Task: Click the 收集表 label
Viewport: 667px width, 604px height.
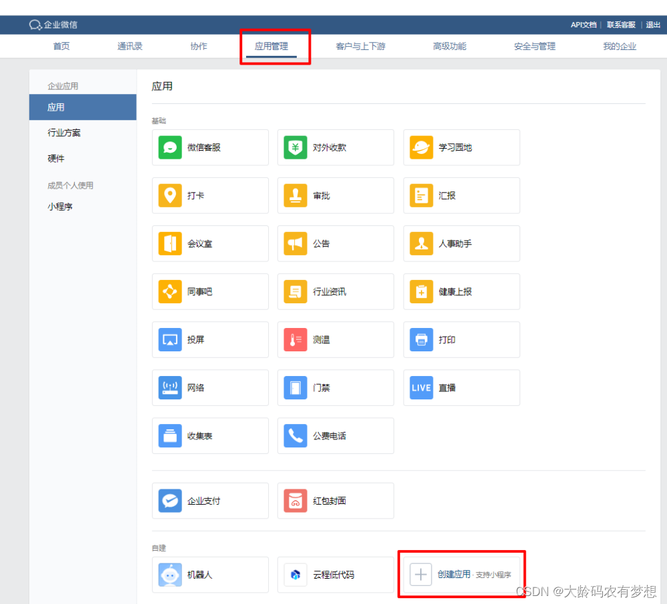Action: [x=199, y=435]
